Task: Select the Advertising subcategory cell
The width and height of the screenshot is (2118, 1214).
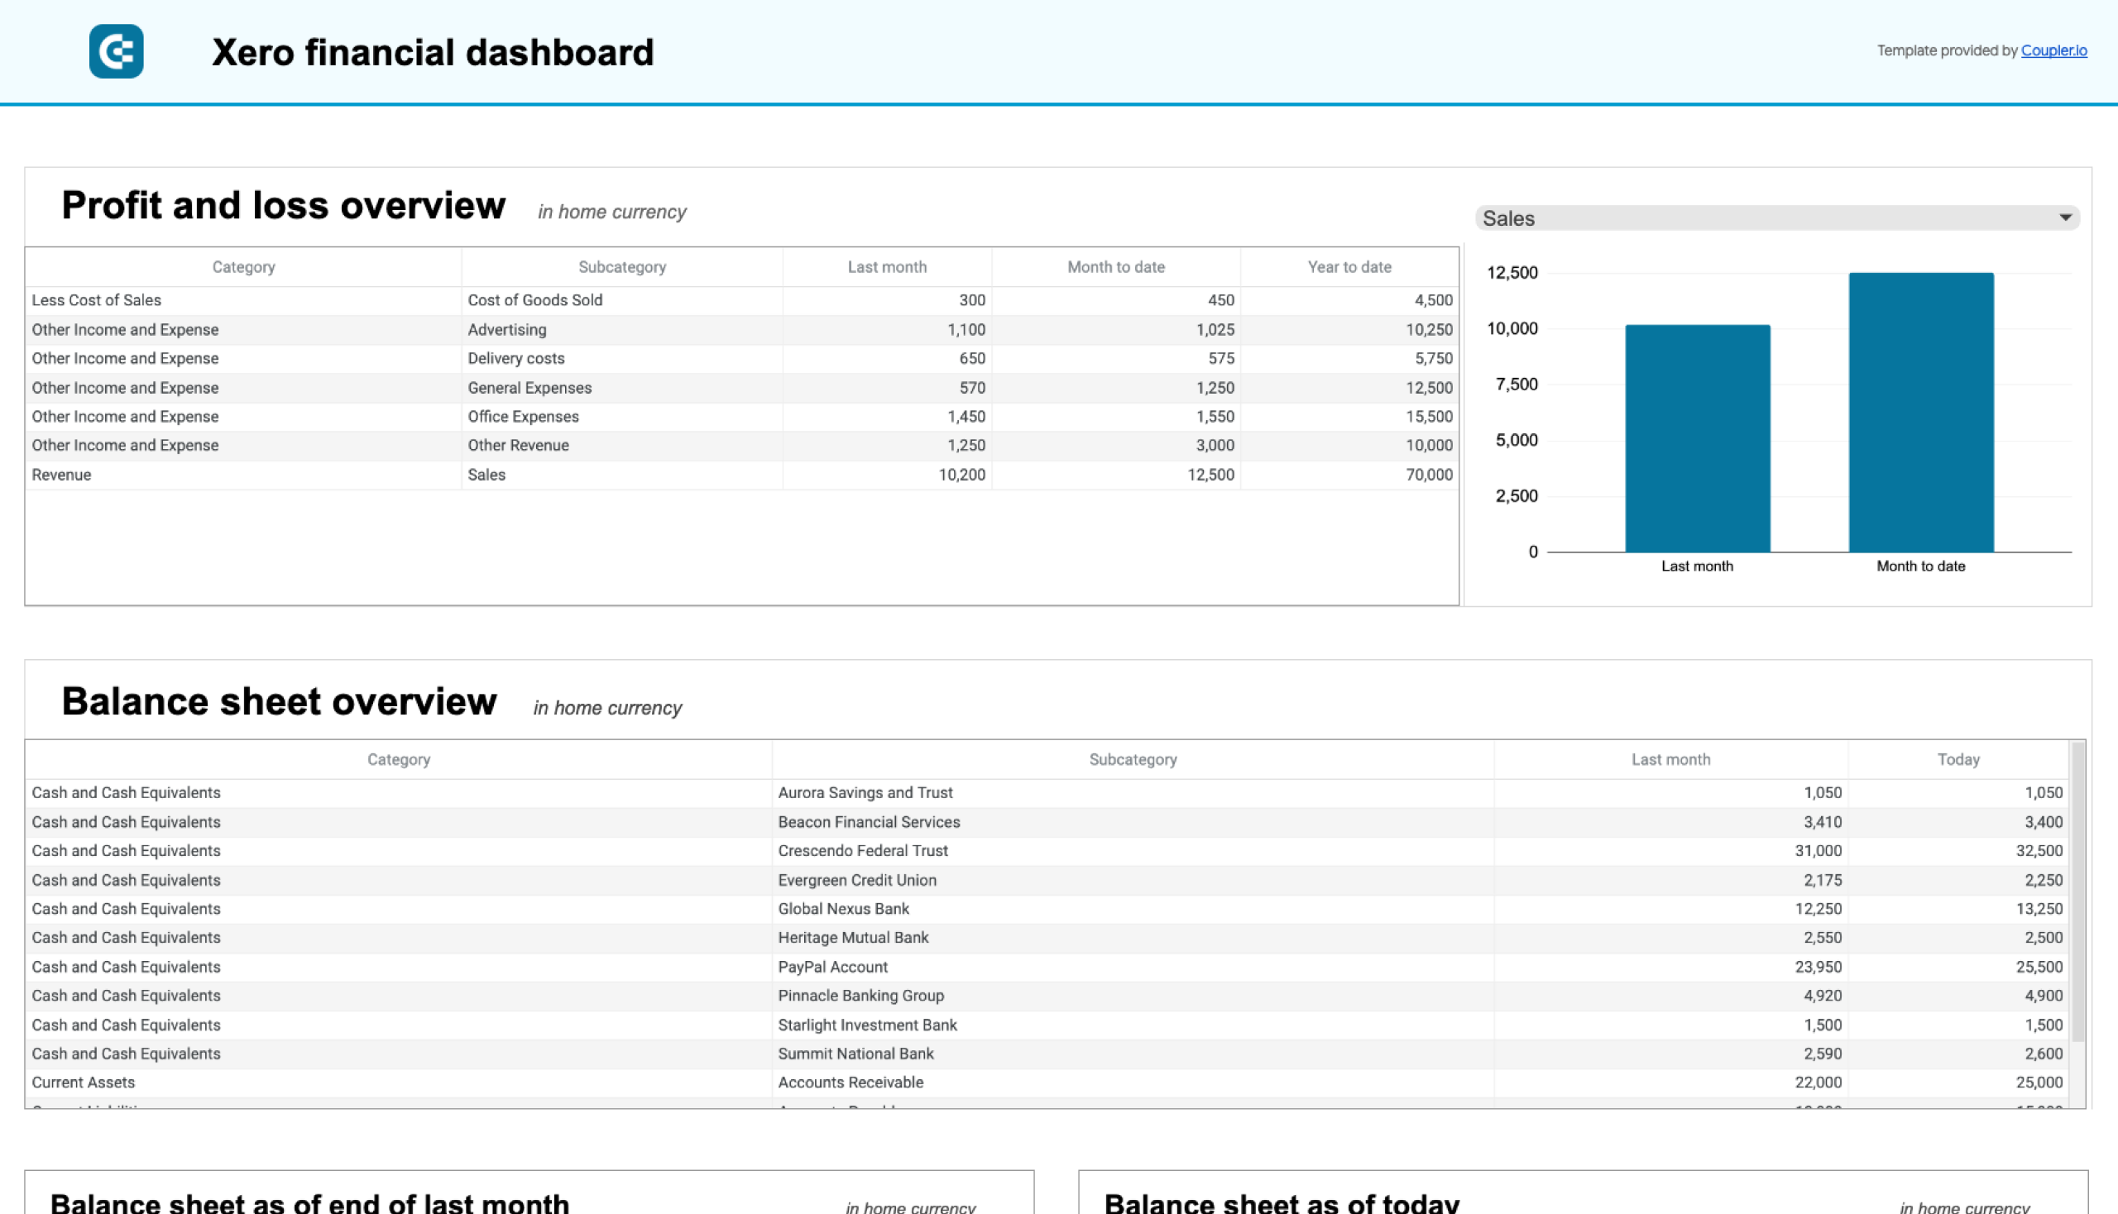Action: [x=506, y=329]
